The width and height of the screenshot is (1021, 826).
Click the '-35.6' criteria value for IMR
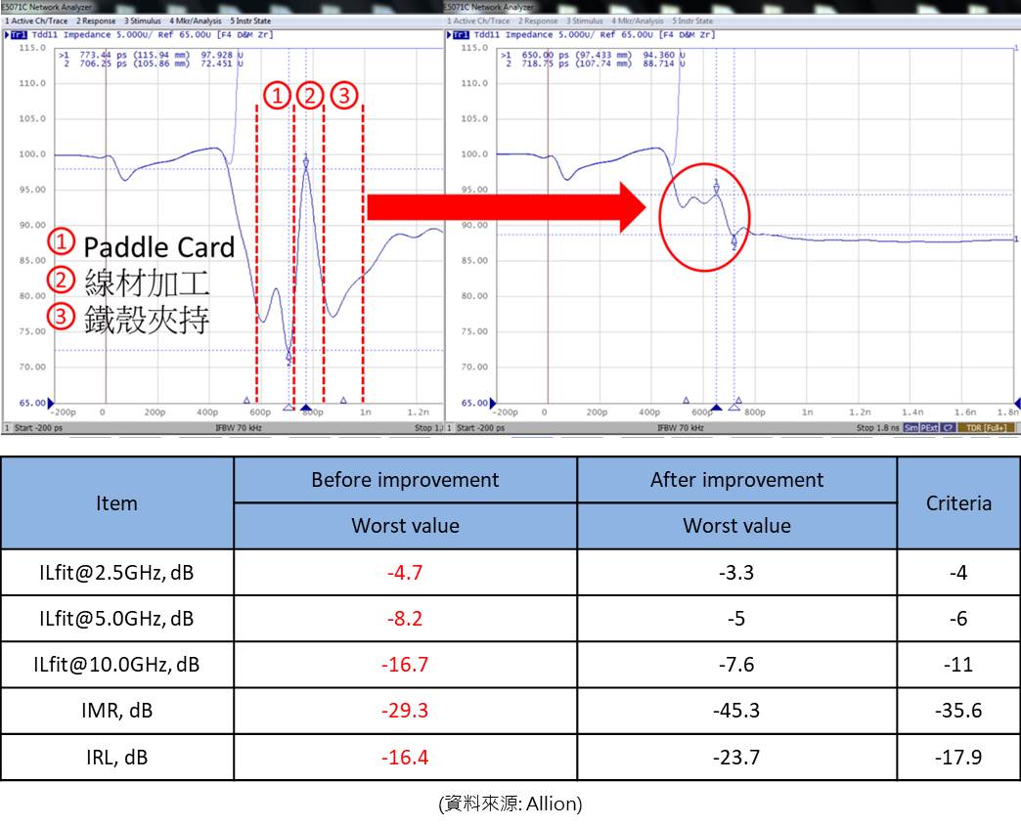[958, 711]
